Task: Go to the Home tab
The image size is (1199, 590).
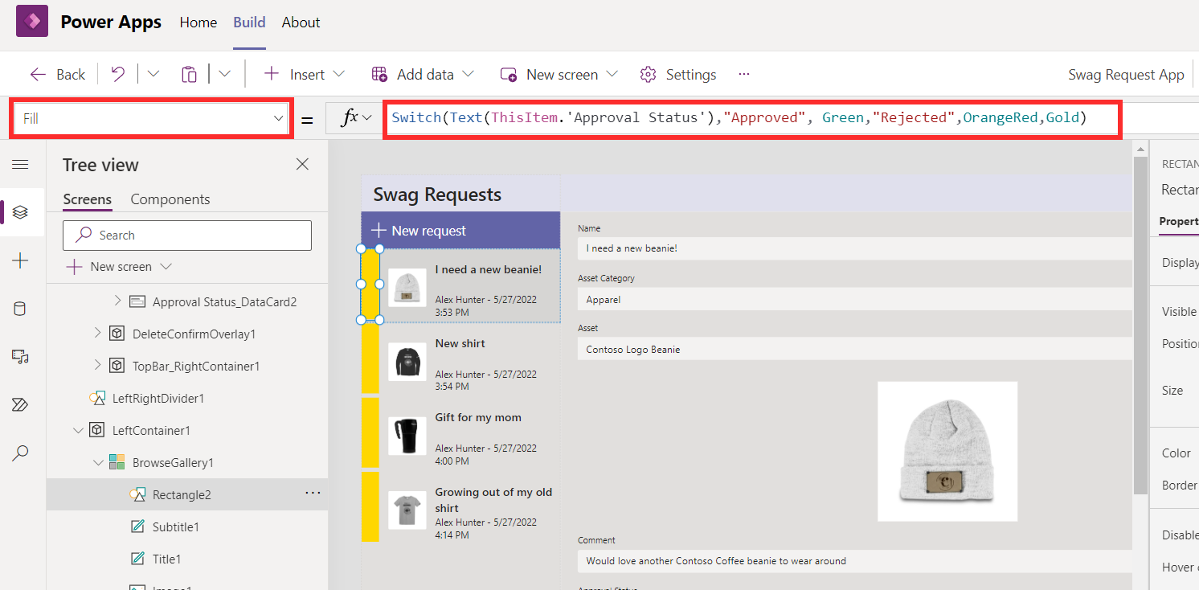Action: pyautogui.click(x=198, y=23)
